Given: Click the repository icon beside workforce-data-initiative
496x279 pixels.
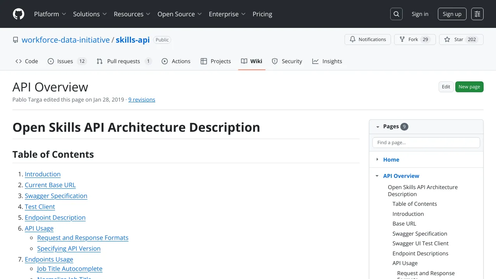Looking at the screenshot, I should [15, 40].
